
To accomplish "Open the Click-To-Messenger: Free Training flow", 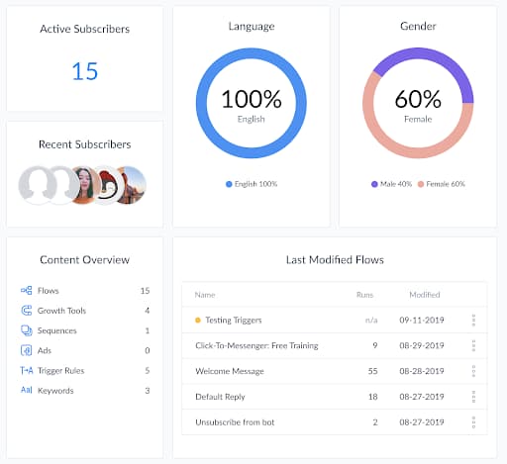I will [256, 345].
